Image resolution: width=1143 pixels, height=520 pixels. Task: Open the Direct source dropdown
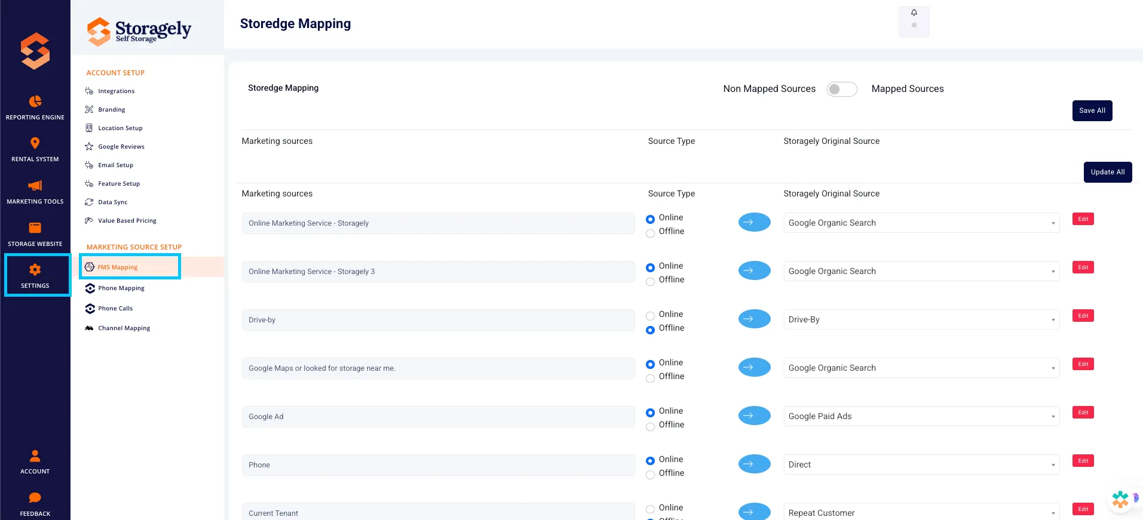click(921, 464)
